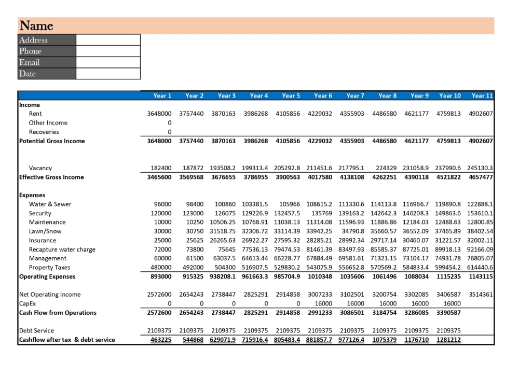Click the Year 1 column header
This screenshot has height=389, width=519.
tap(162, 95)
